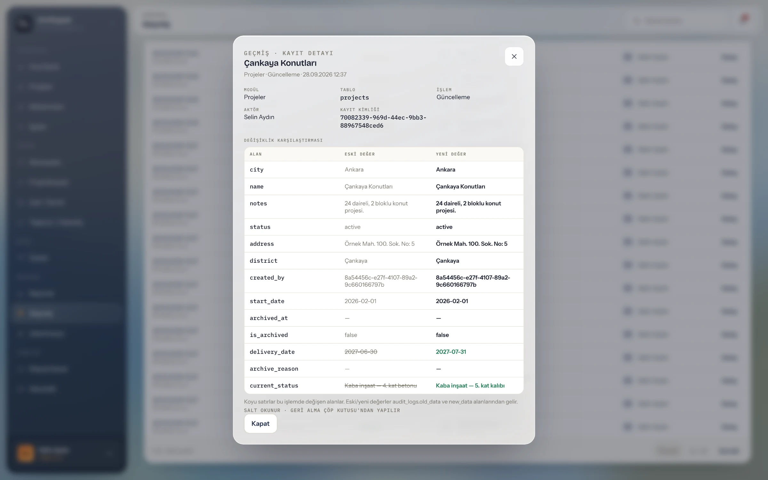Click the Kapat button

pyautogui.click(x=260, y=423)
